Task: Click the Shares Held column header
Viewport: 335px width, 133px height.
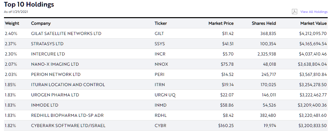Action: (x=264, y=23)
